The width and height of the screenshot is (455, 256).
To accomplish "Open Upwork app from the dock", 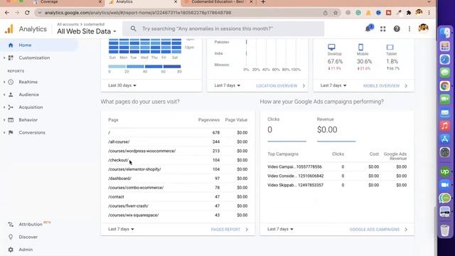I will (x=445, y=171).
